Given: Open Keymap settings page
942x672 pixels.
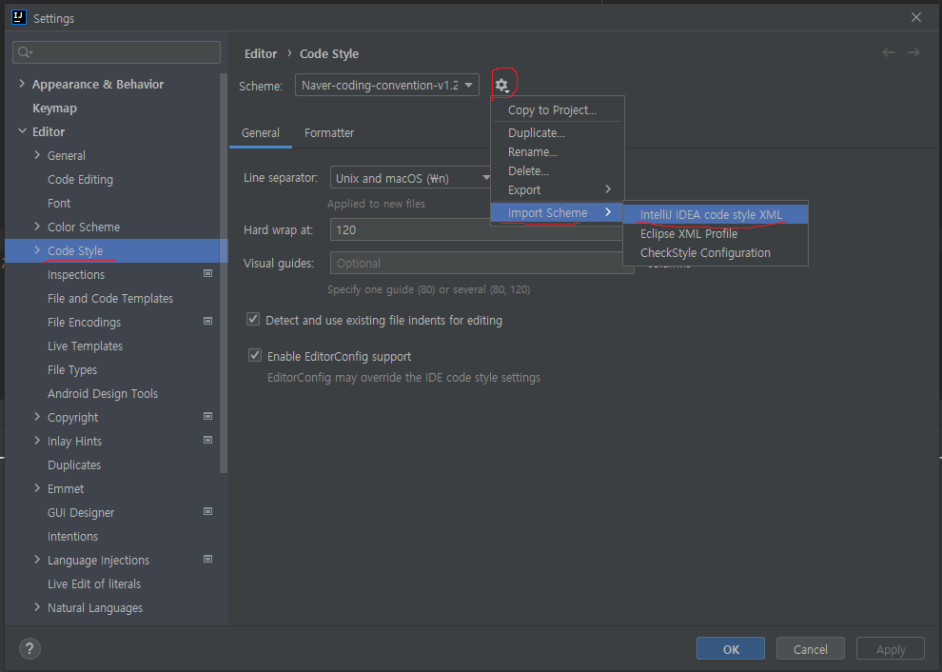Looking at the screenshot, I should tap(54, 109).
